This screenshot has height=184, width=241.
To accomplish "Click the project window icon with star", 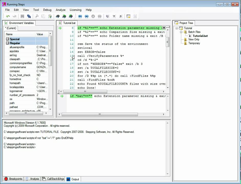I will pos(128,16).
